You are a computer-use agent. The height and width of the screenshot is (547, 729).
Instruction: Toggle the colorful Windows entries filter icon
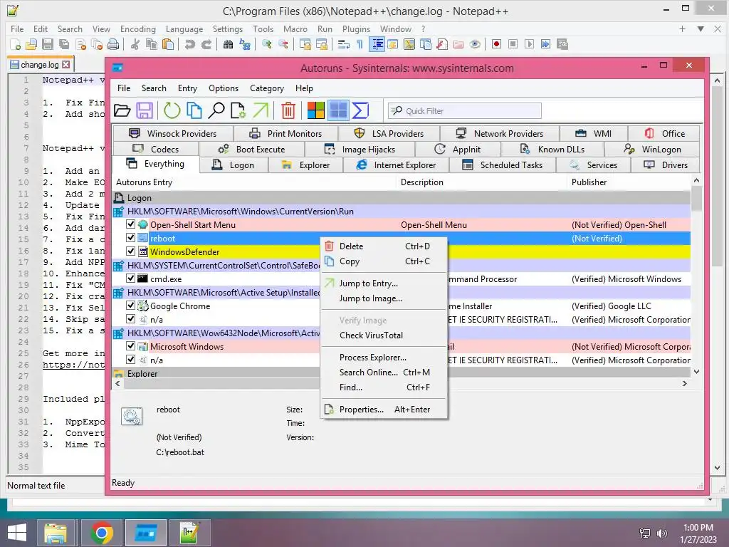(x=315, y=110)
